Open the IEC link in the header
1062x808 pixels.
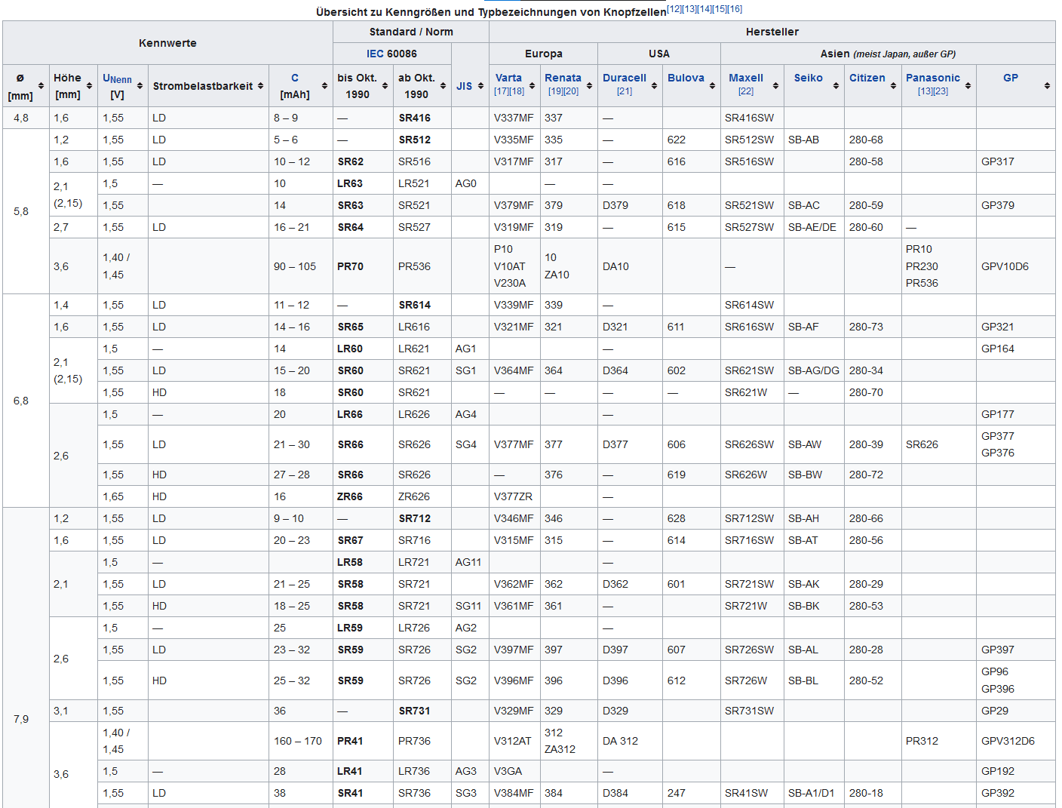pos(375,54)
